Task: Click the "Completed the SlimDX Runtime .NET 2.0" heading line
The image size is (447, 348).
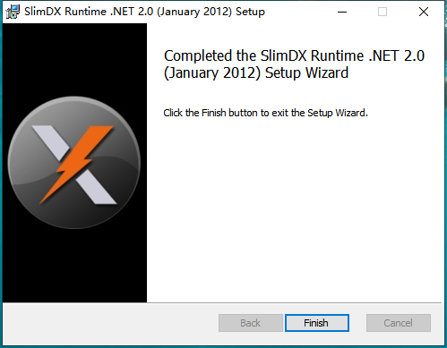Action: point(294,55)
